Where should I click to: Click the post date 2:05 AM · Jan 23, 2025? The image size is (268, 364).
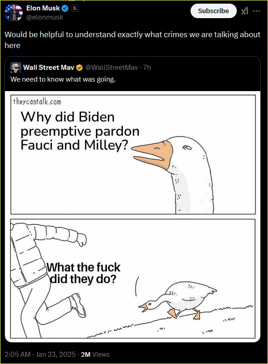pos(40,354)
